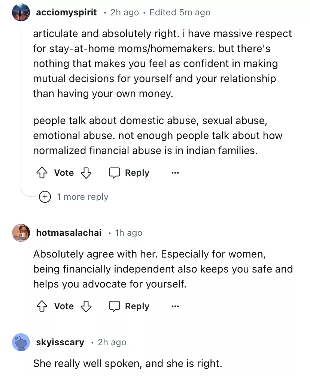Click the speech bubble icon under acciomyspirit's comment

[115, 173]
